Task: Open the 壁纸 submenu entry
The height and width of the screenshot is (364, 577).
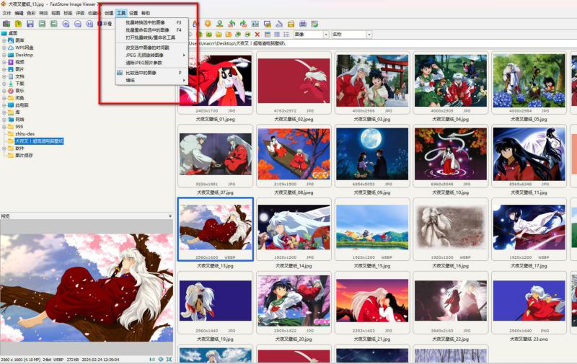Action: pyautogui.click(x=152, y=80)
